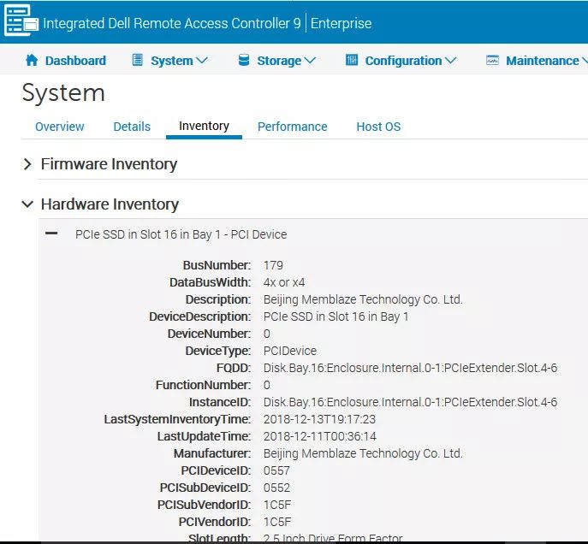This screenshot has height=544, width=588.
Task: Click the DeviceNumber value 0
Action: pyautogui.click(x=267, y=334)
